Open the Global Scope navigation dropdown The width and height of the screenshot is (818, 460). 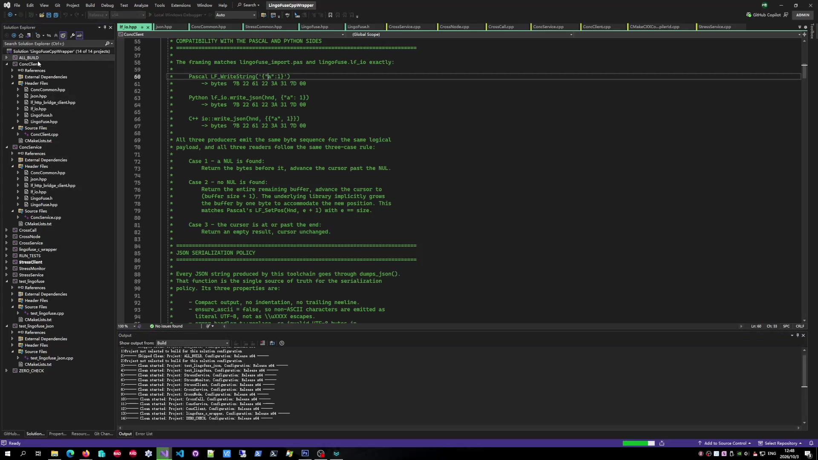click(x=462, y=34)
